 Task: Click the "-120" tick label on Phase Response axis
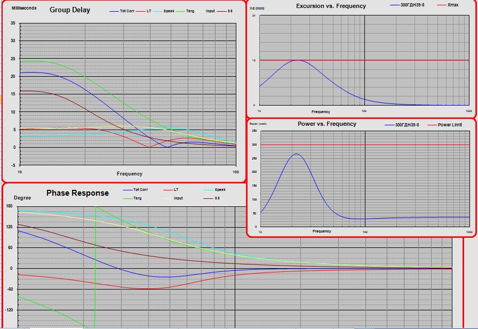(9, 310)
